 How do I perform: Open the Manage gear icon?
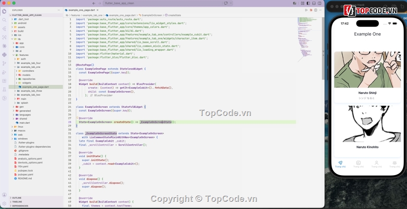[x=4, y=203]
